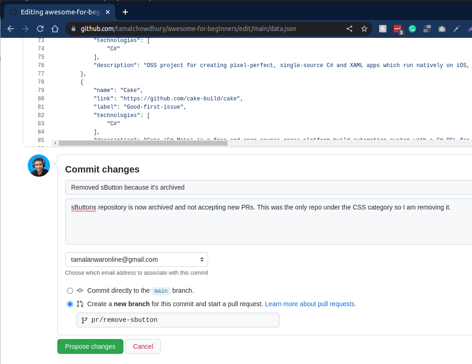Bookmark this page with the star icon
The width and height of the screenshot is (472, 364).
(364, 29)
